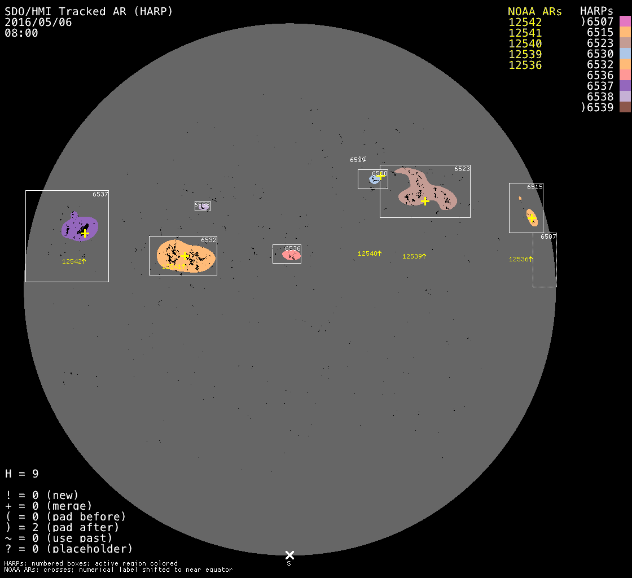Select the salmon swatch for HARP 6536
632x578 pixels.
[x=625, y=75]
